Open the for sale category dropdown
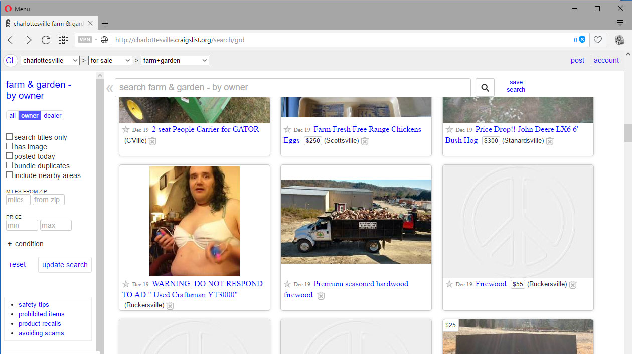 coord(110,61)
